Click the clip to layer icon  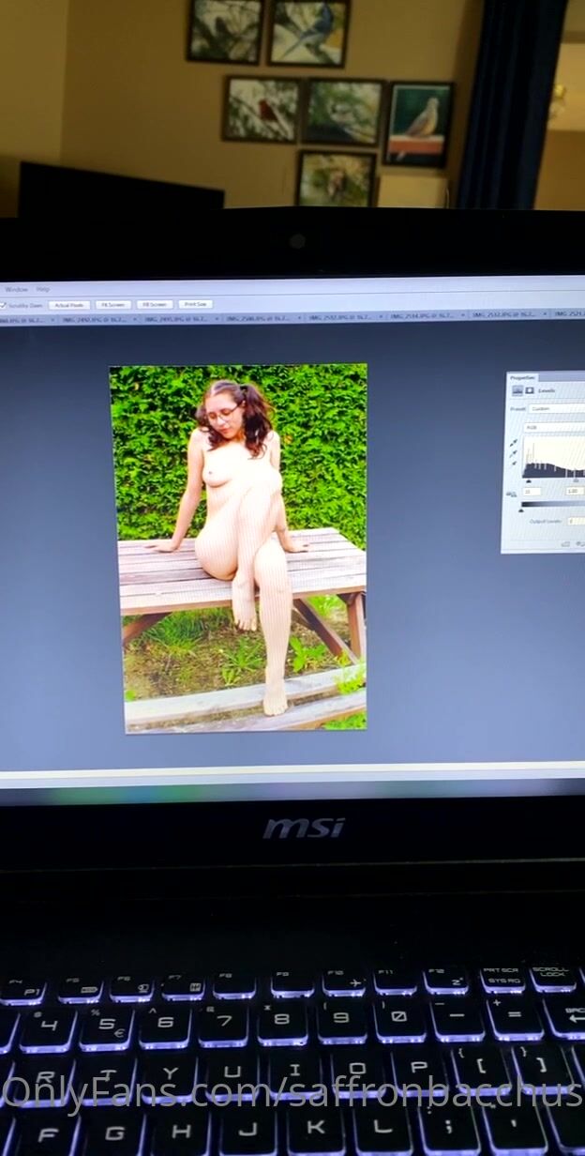click(x=565, y=543)
